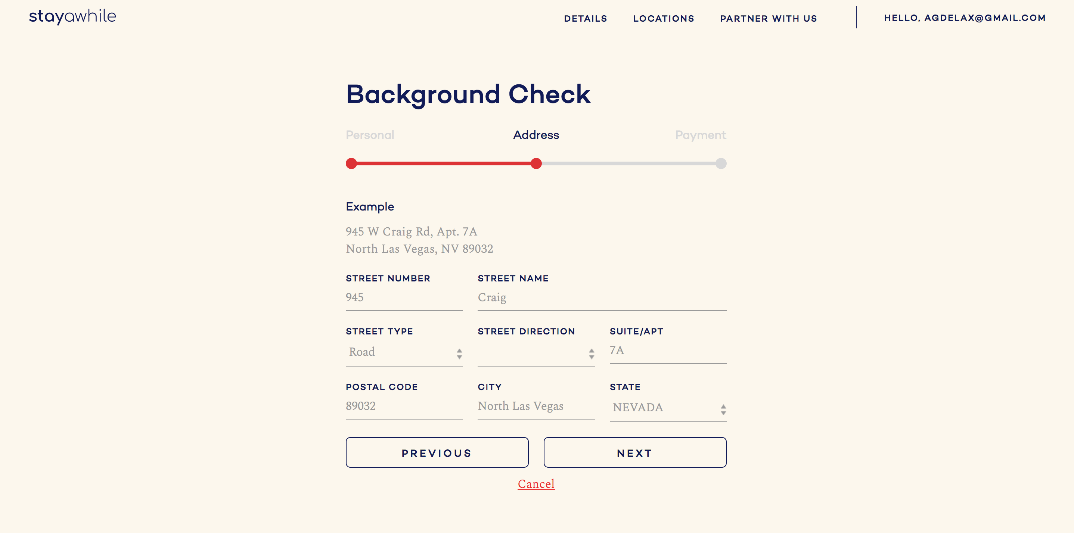Select the Address step label
The width and height of the screenshot is (1074, 533).
[536, 135]
